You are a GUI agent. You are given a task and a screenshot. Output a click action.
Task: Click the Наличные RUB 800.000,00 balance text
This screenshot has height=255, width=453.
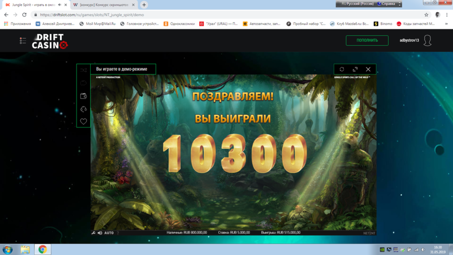pos(187,232)
